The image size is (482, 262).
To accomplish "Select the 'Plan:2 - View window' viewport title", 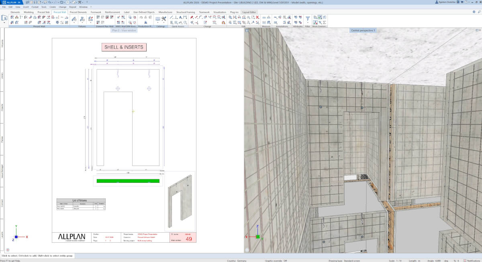I will 124,30.
